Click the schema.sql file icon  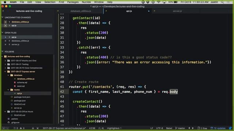15,83
